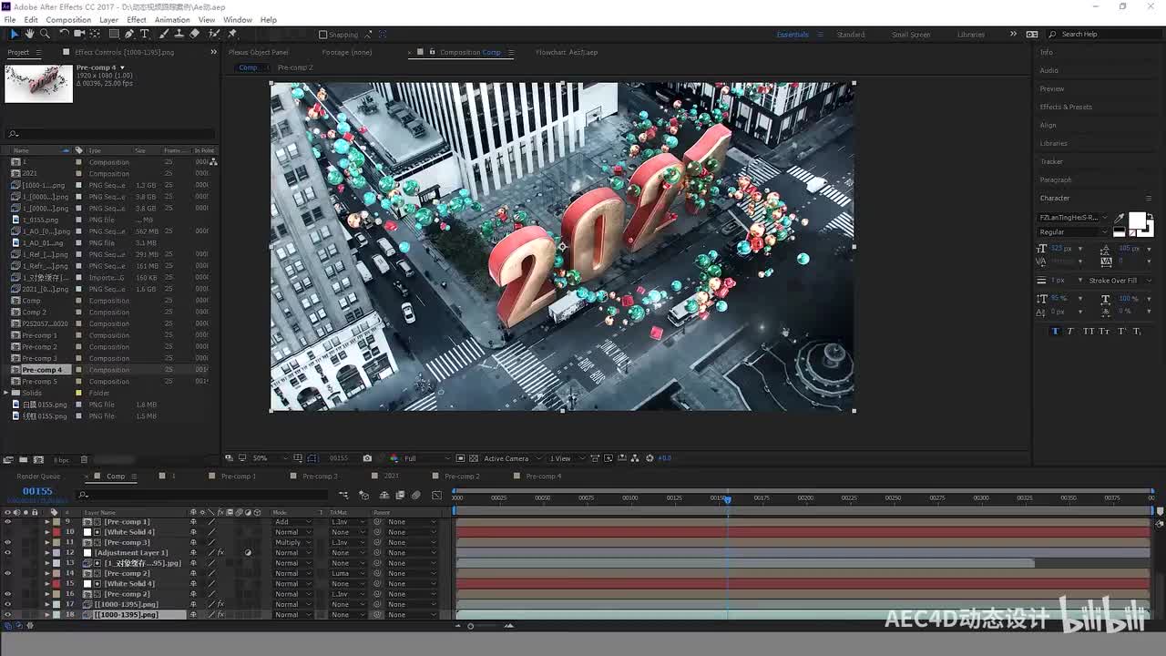Click the trash icon in Project panel
The height and width of the screenshot is (656, 1166).
[x=85, y=459]
